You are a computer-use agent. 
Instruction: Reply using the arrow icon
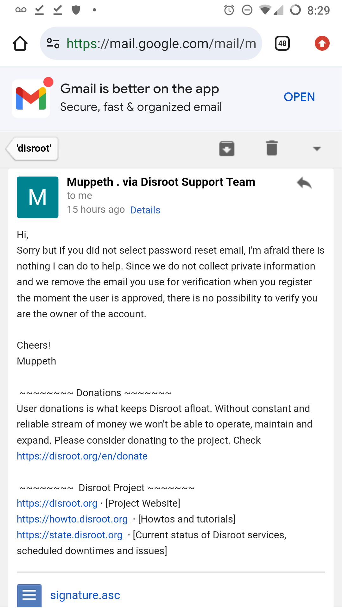pyautogui.click(x=304, y=183)
